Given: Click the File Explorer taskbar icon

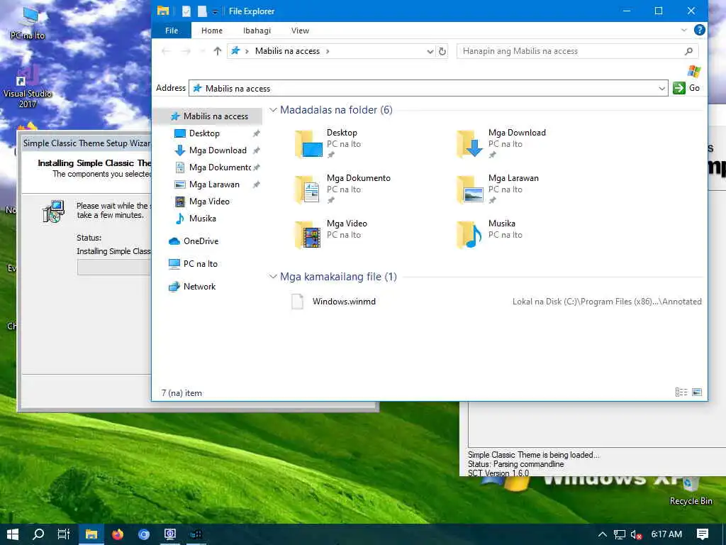Looking at the screenshot, I should 91,534.
